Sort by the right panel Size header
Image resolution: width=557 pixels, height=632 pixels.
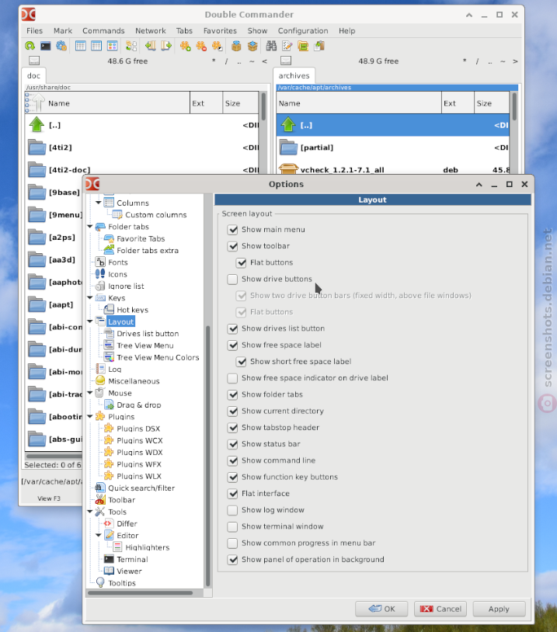pos(491,103)
